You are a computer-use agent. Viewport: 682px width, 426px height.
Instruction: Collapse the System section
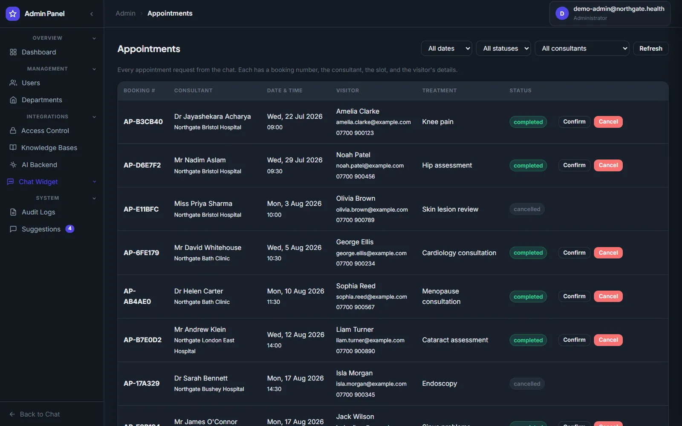click(94, 198)
